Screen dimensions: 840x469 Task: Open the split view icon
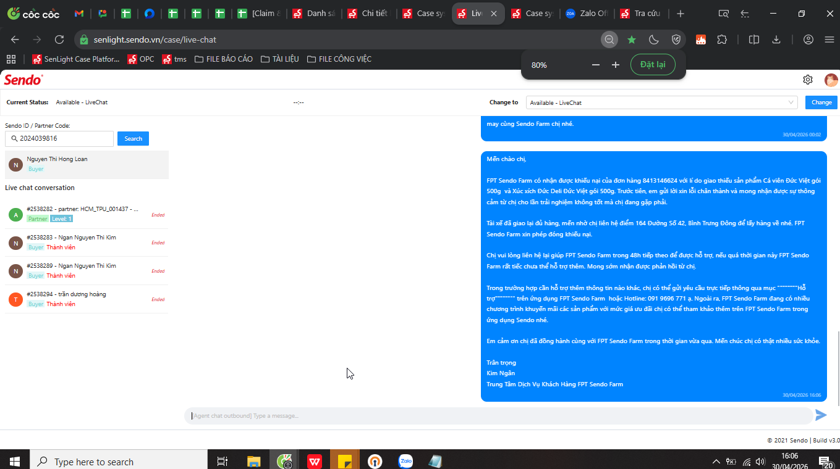pyautogui.click(x=754, y=39)
